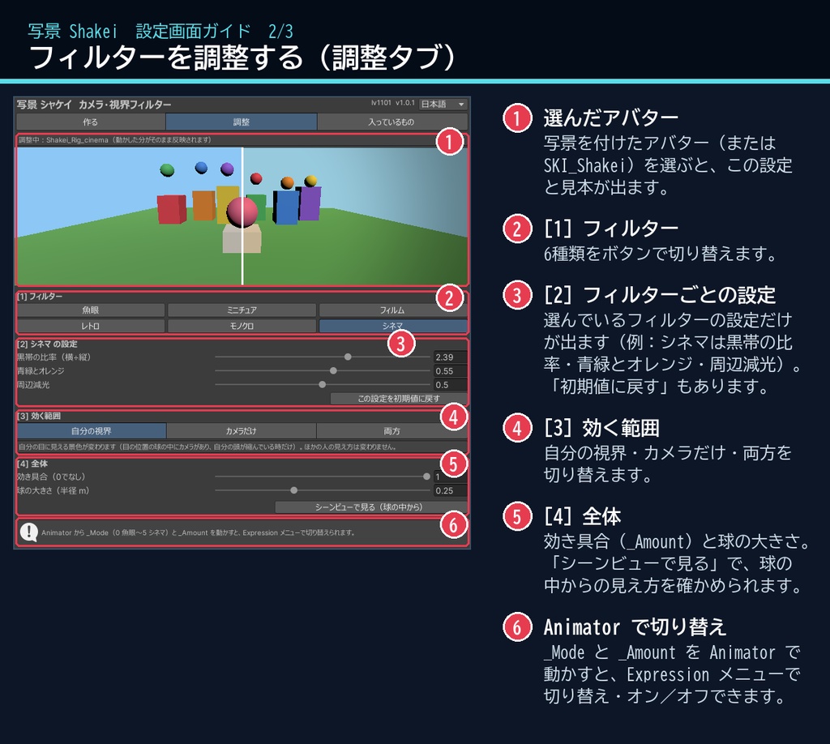The image size is (830, 744).
Task: Click the 青緑とオレンジ value field 0.55
Action: (x=451, y=371)
